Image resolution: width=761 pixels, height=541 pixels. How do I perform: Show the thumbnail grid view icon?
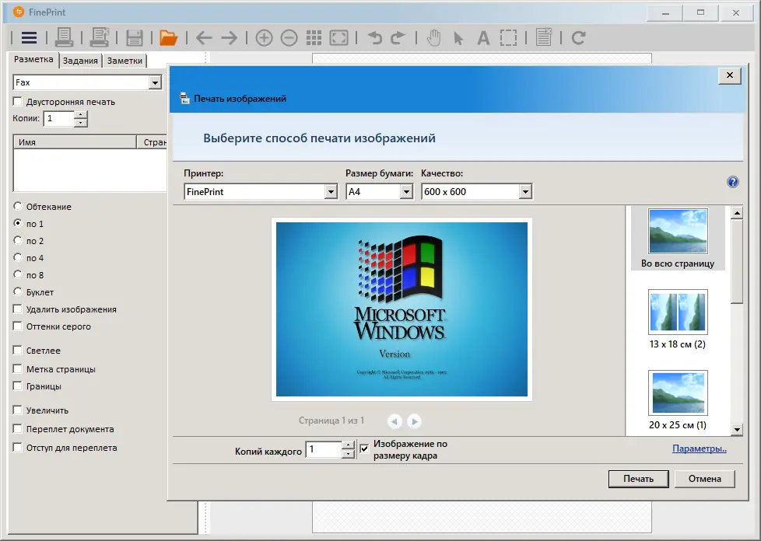[314, 38]
